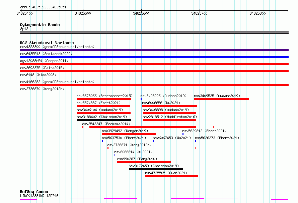Click the Cytogenetic Bands track title
The width and height of the screenshot is (298, 203).
click(40, 25)
